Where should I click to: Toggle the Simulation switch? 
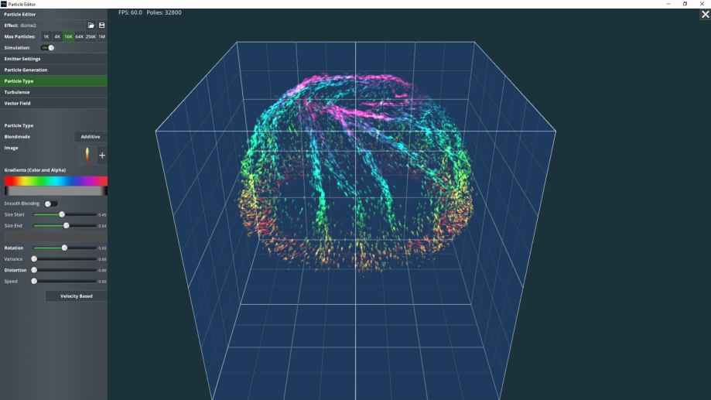48,48
